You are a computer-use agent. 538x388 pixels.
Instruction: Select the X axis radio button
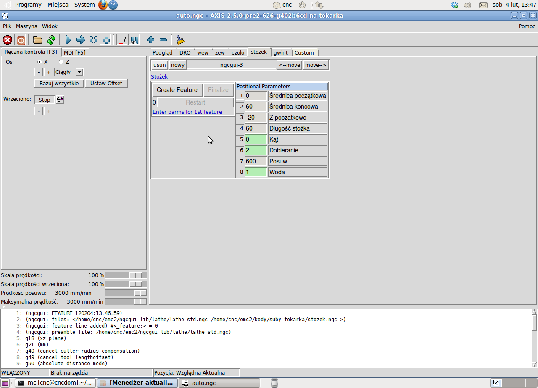tap(40, 62)
